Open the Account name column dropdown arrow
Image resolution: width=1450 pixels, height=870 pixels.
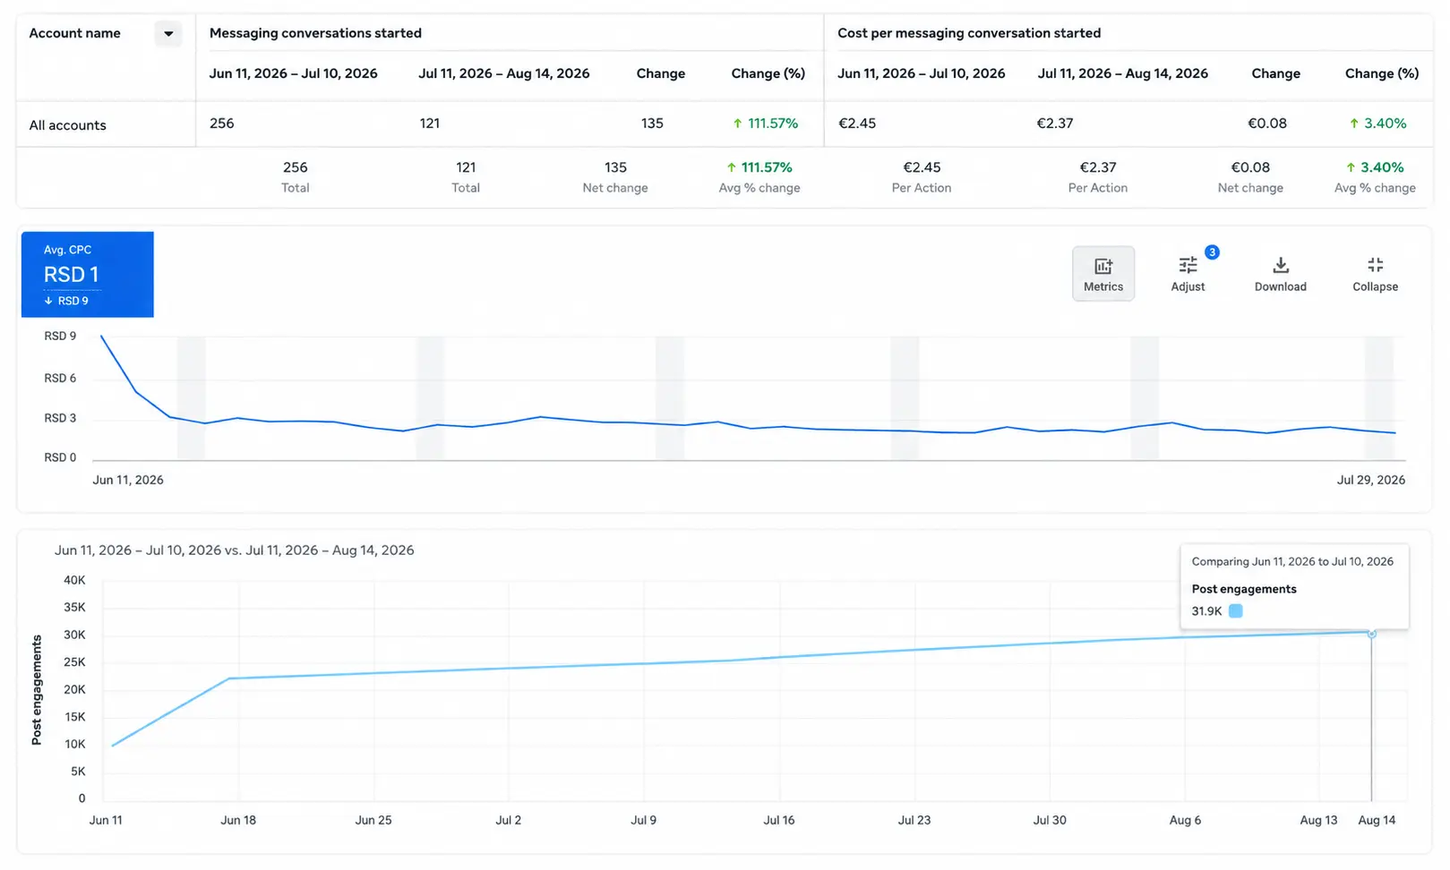(167, 34)
